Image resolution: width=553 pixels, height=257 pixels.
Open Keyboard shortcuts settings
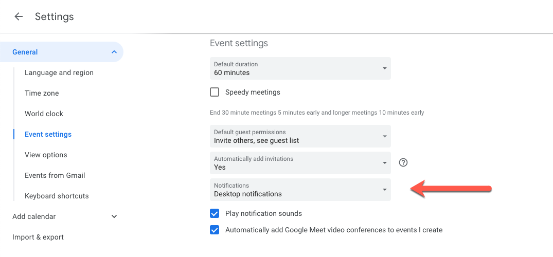[57, 196]
